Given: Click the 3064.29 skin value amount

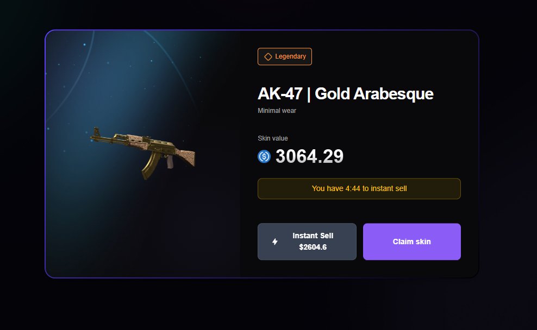Looking at the screenshot, I should (x=309, y=157).
